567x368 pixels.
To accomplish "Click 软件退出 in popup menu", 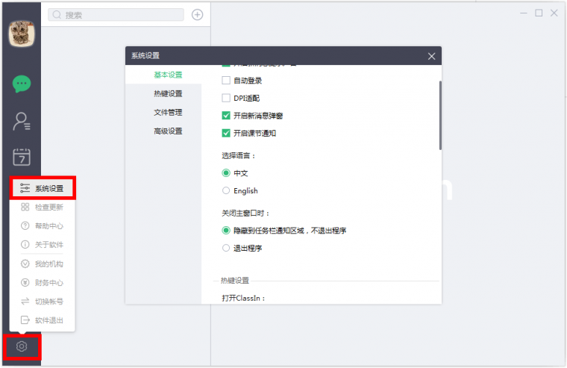I will (48, 320).
